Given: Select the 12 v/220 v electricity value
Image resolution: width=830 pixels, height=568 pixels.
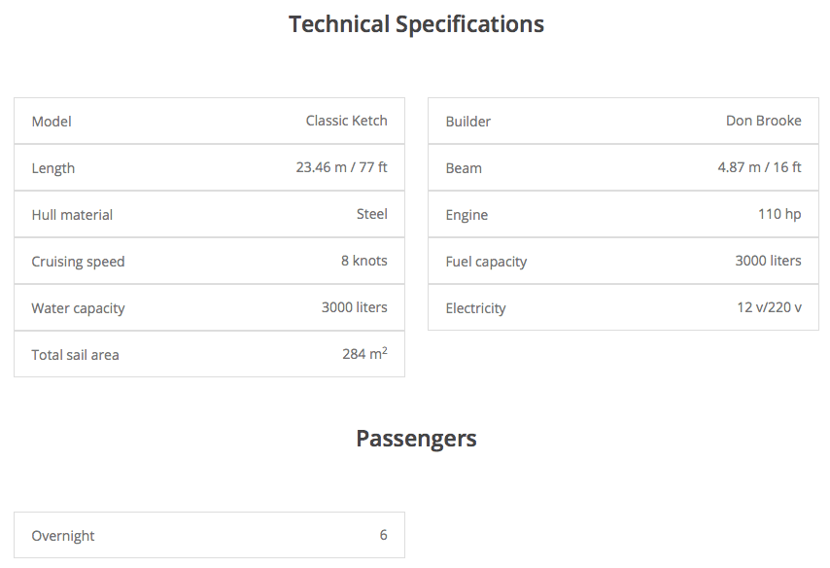Looking at the screenshot, I should point(769,307).
